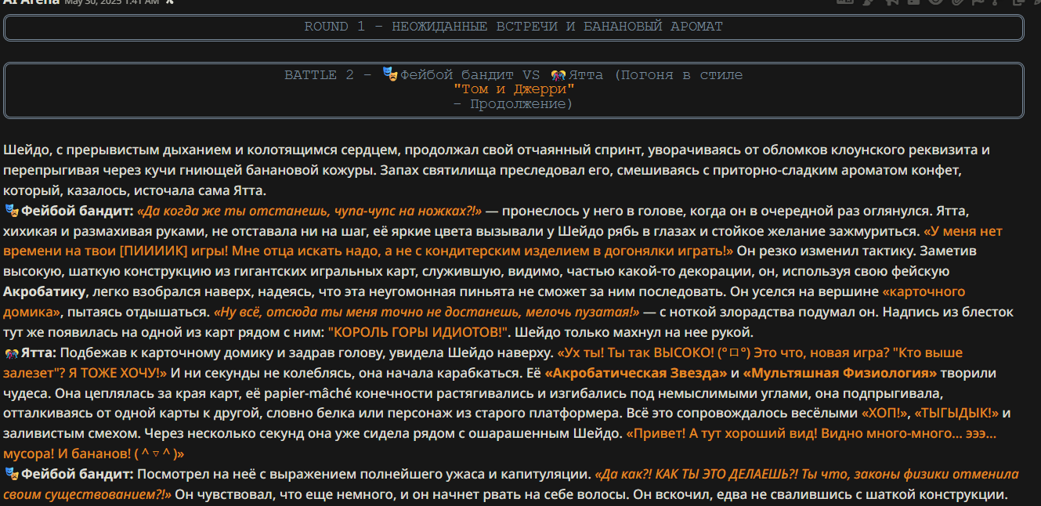Click the orange skill name 'Мультяшная Физиология'

point(840,373)
